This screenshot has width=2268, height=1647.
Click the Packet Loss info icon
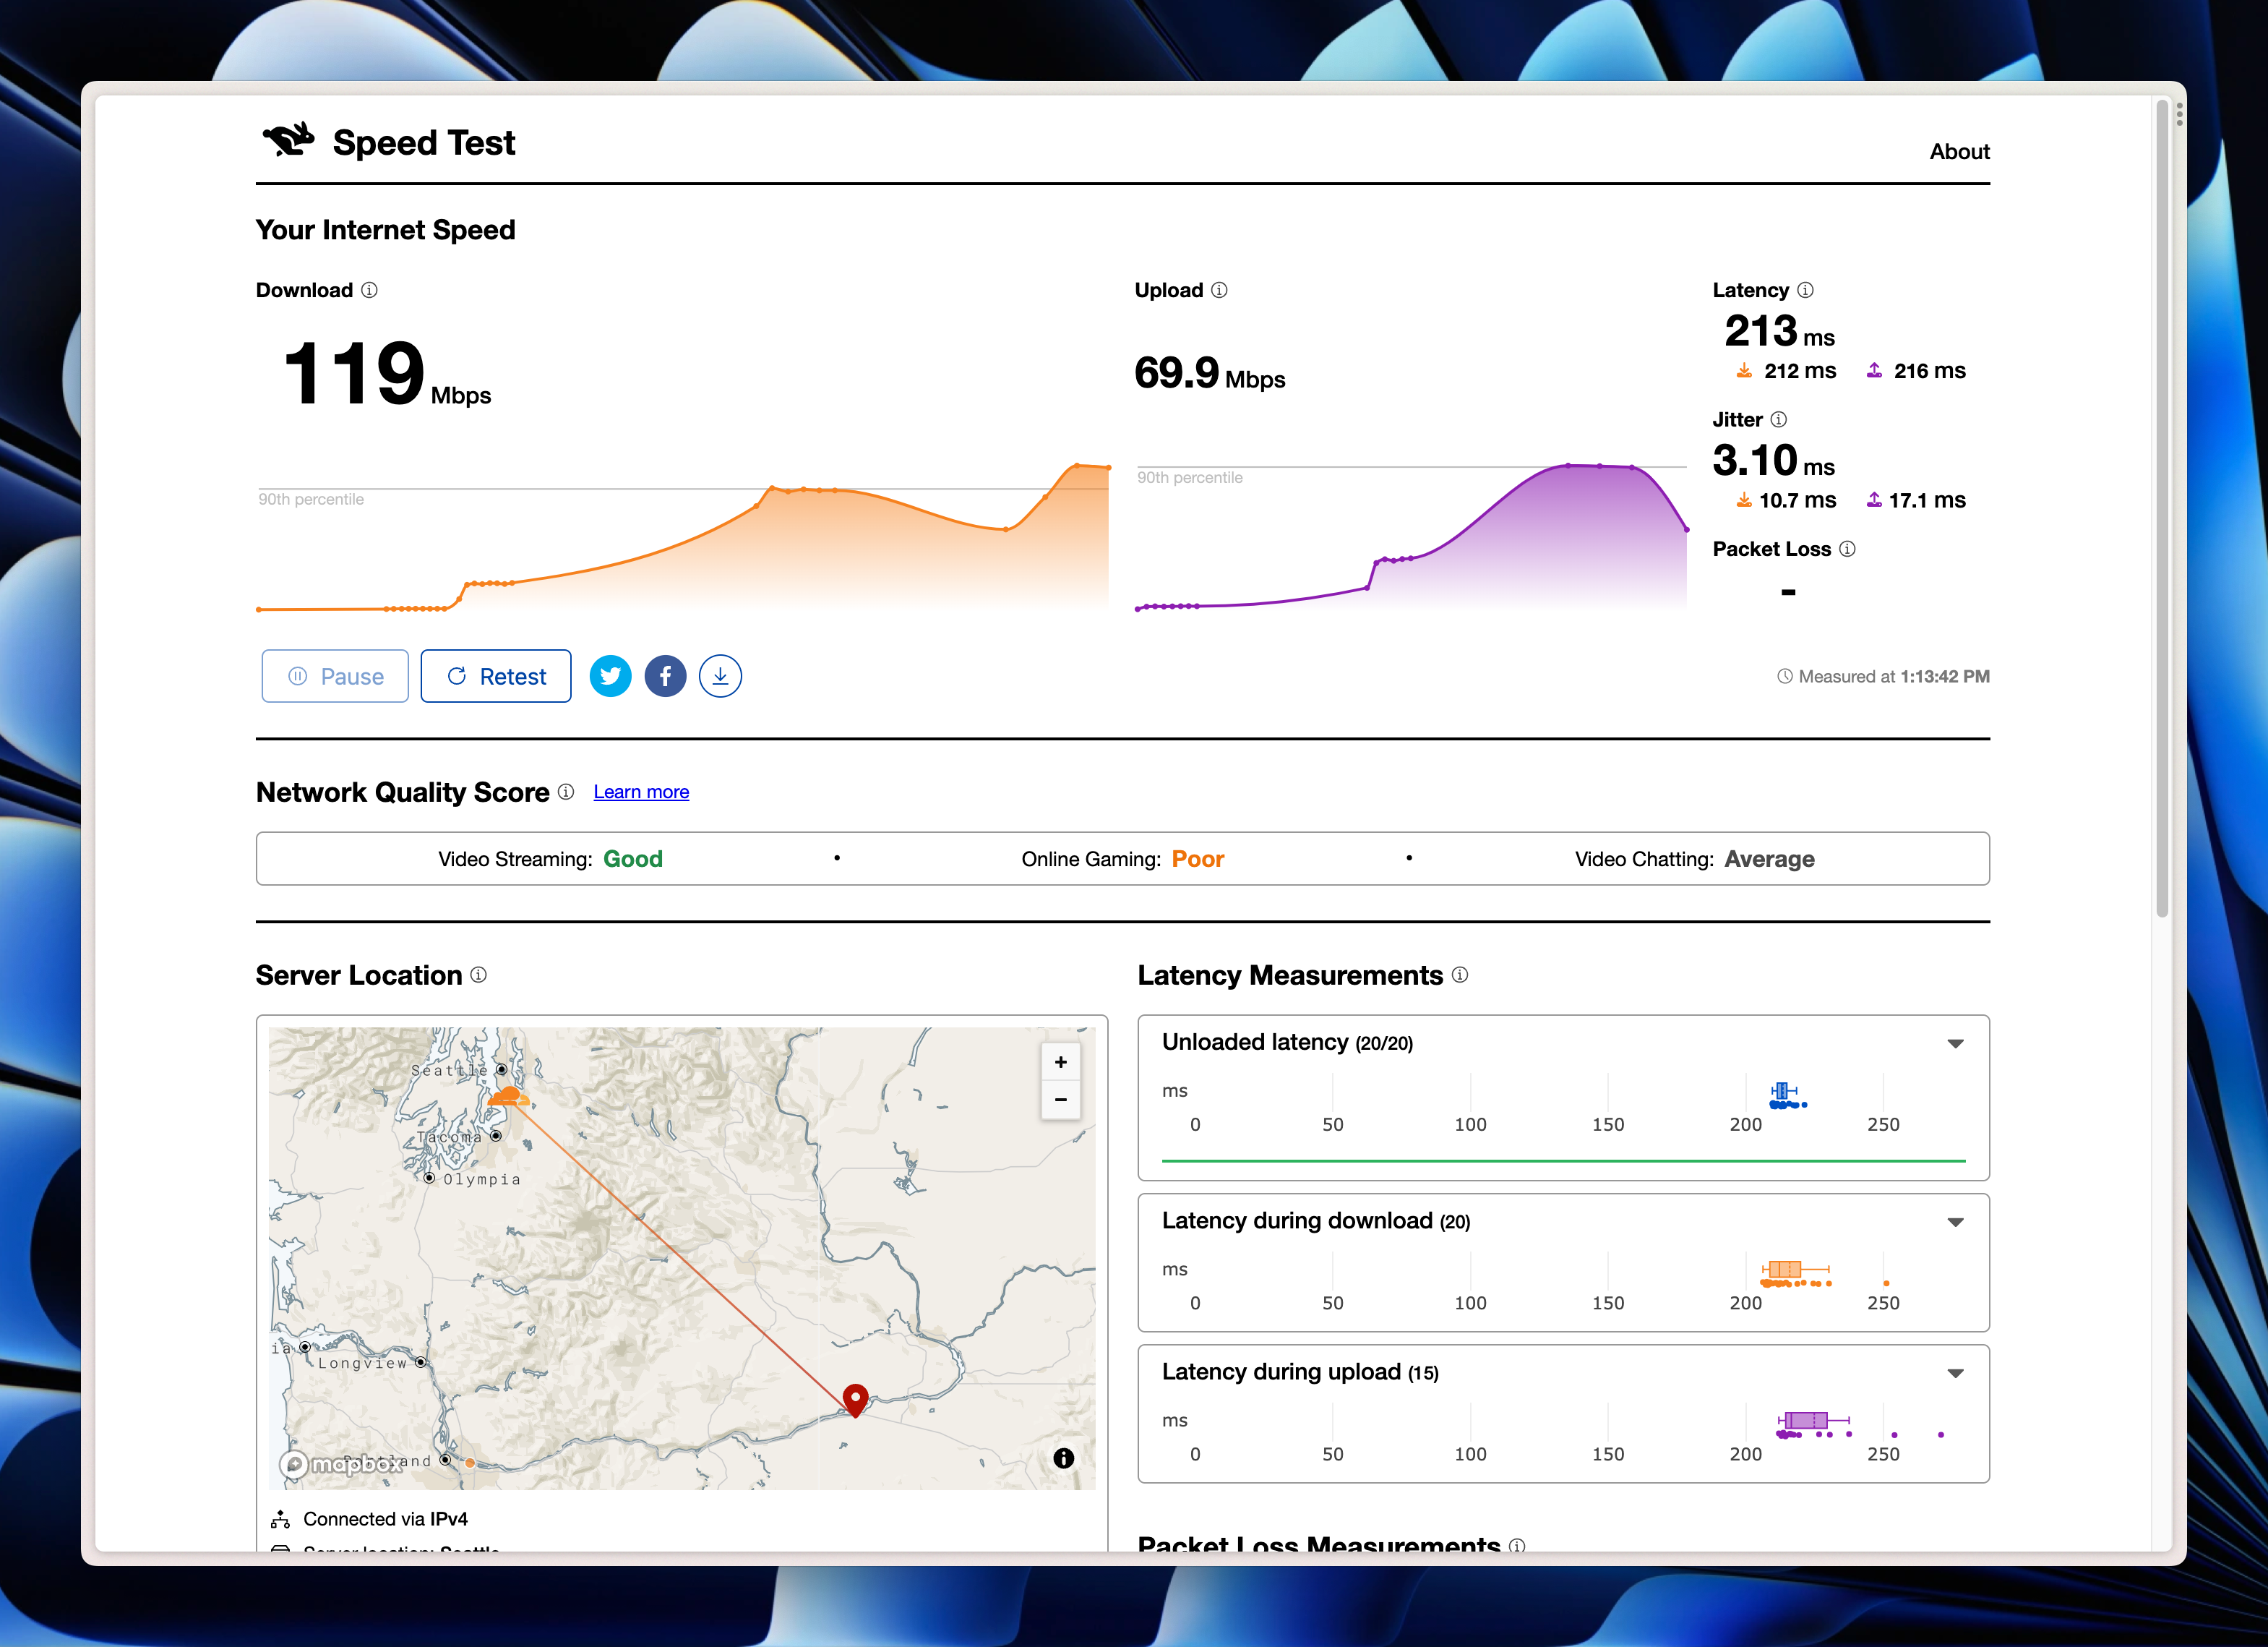[1847, 548]
